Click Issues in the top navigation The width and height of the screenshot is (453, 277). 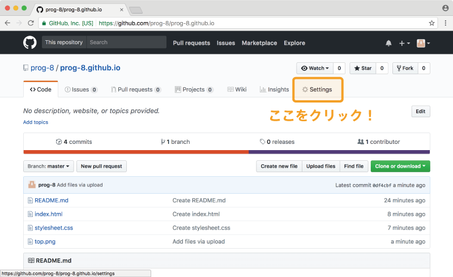[x=226, y=43]
